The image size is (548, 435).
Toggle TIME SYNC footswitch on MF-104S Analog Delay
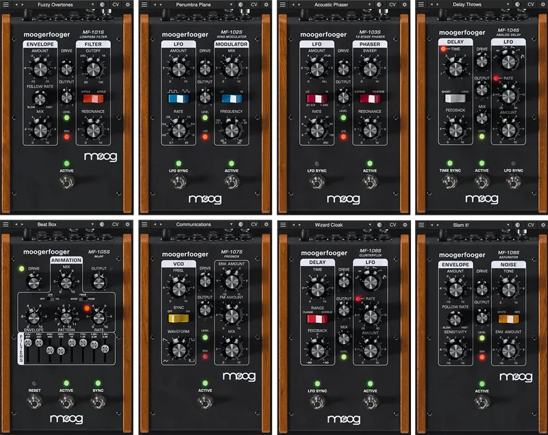[x=450, y=181]
